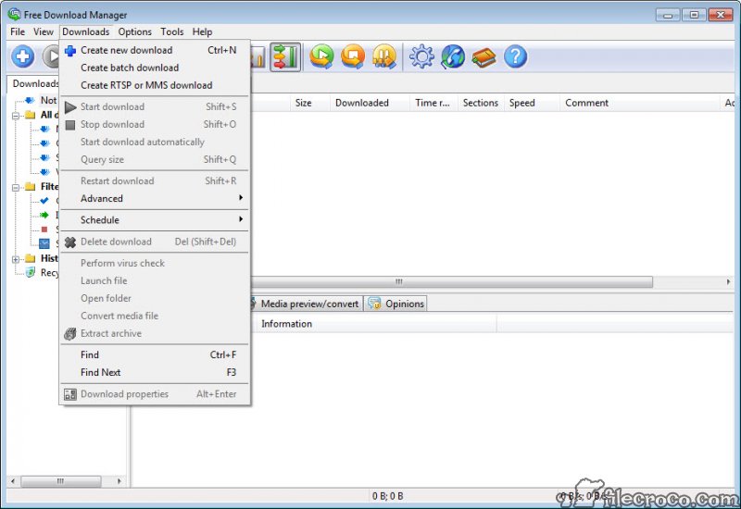Open the Options menu
The width and height of the screenshot is (741, 509).
[x=134, y=31]
